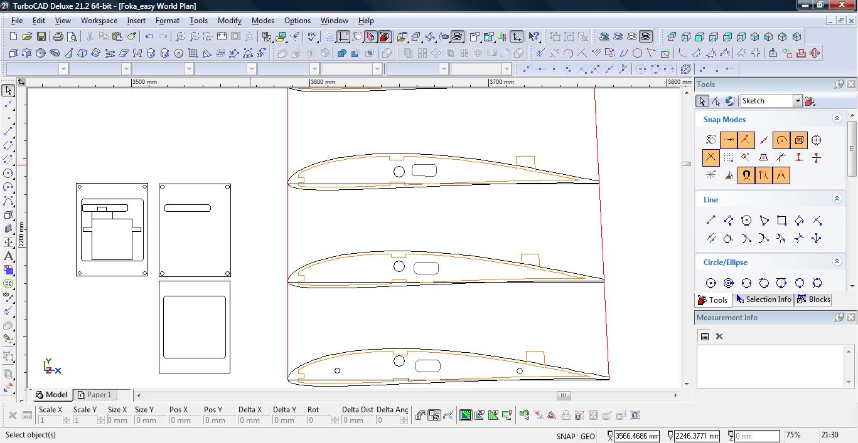Toggle SNAP in the status bar
858x443 pixels.
tap(565, 436)
